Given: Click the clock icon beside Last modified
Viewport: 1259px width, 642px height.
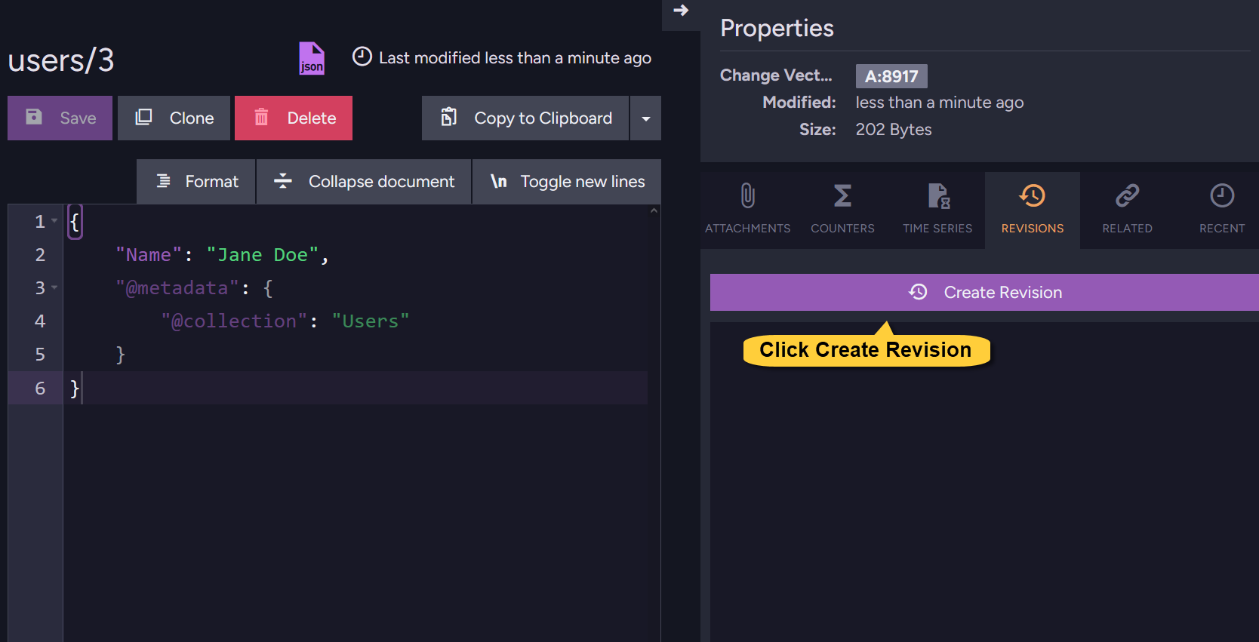Looking at the screenshot, I should (362, 57).
